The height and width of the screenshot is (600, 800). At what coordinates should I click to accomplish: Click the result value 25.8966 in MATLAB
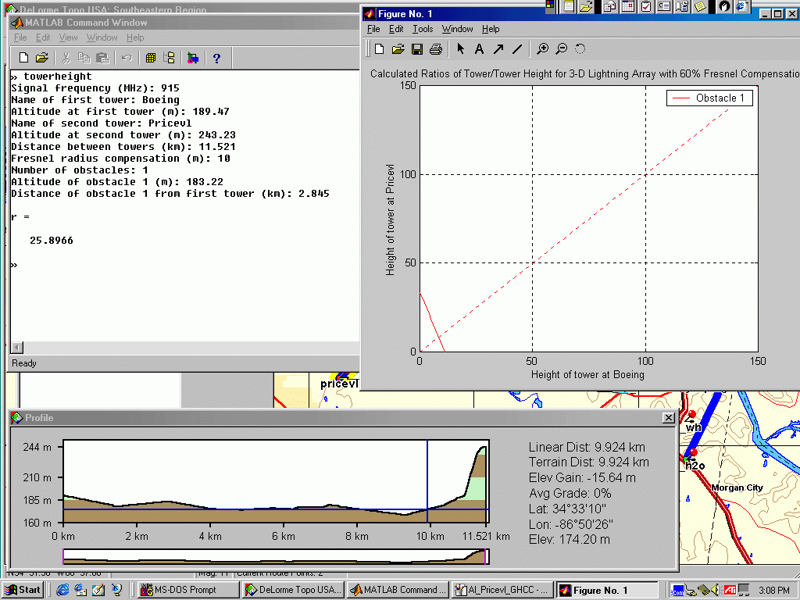click(51, 241)
